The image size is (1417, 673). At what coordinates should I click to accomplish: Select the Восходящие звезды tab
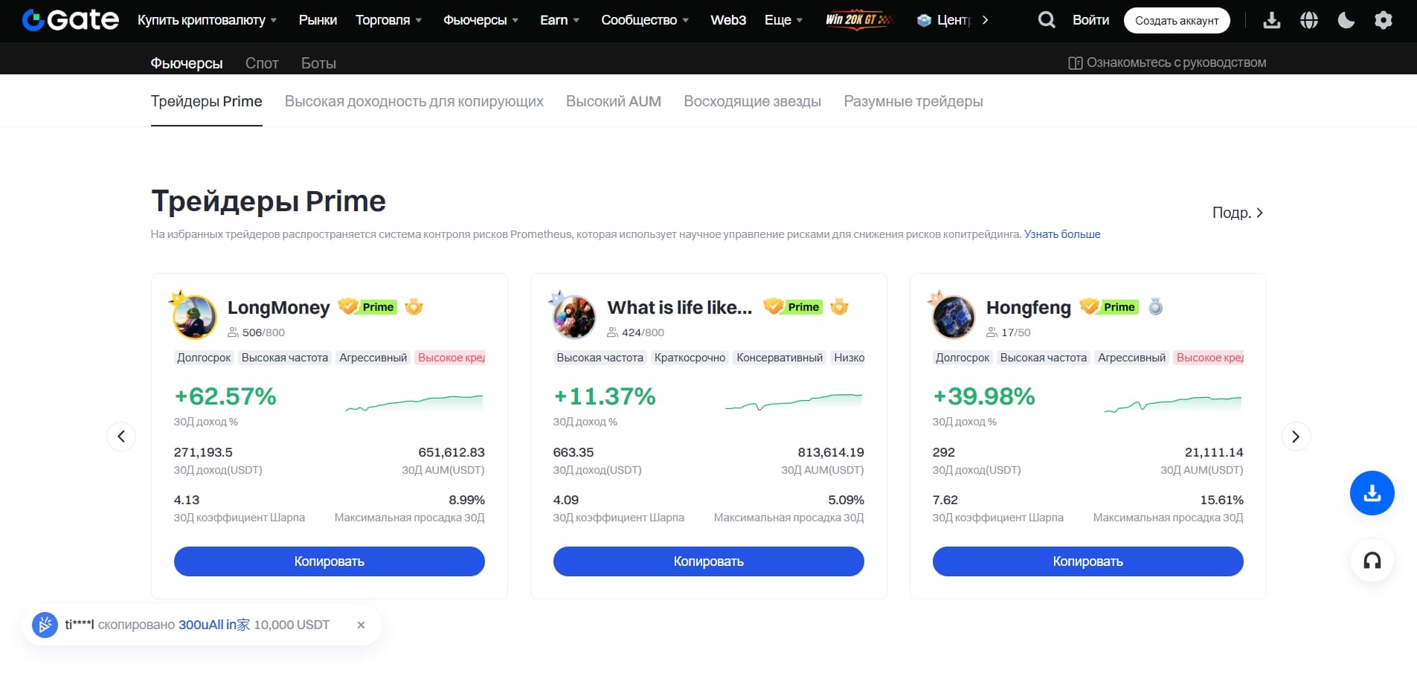tap(752, 101)
